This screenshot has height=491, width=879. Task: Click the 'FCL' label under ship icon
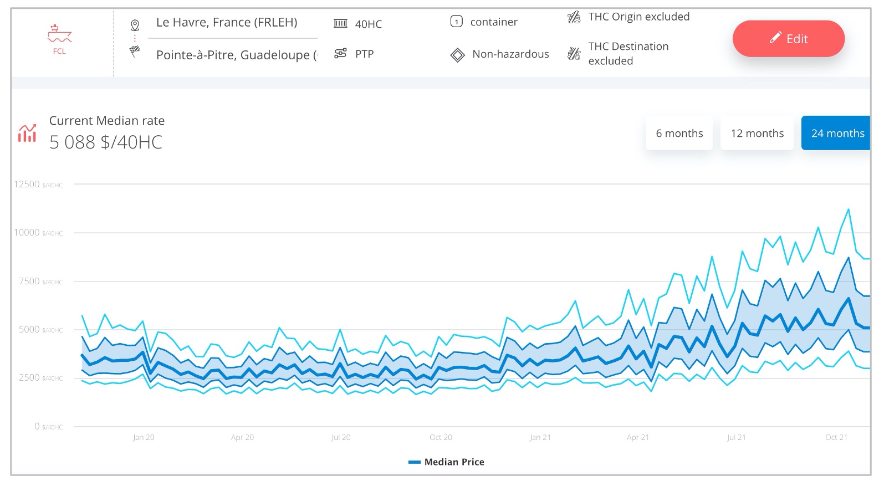point(59,51)
